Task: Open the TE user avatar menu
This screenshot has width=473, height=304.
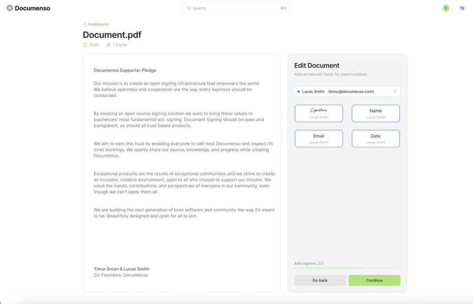Action: pyautogui.click(x=462, y=8)
